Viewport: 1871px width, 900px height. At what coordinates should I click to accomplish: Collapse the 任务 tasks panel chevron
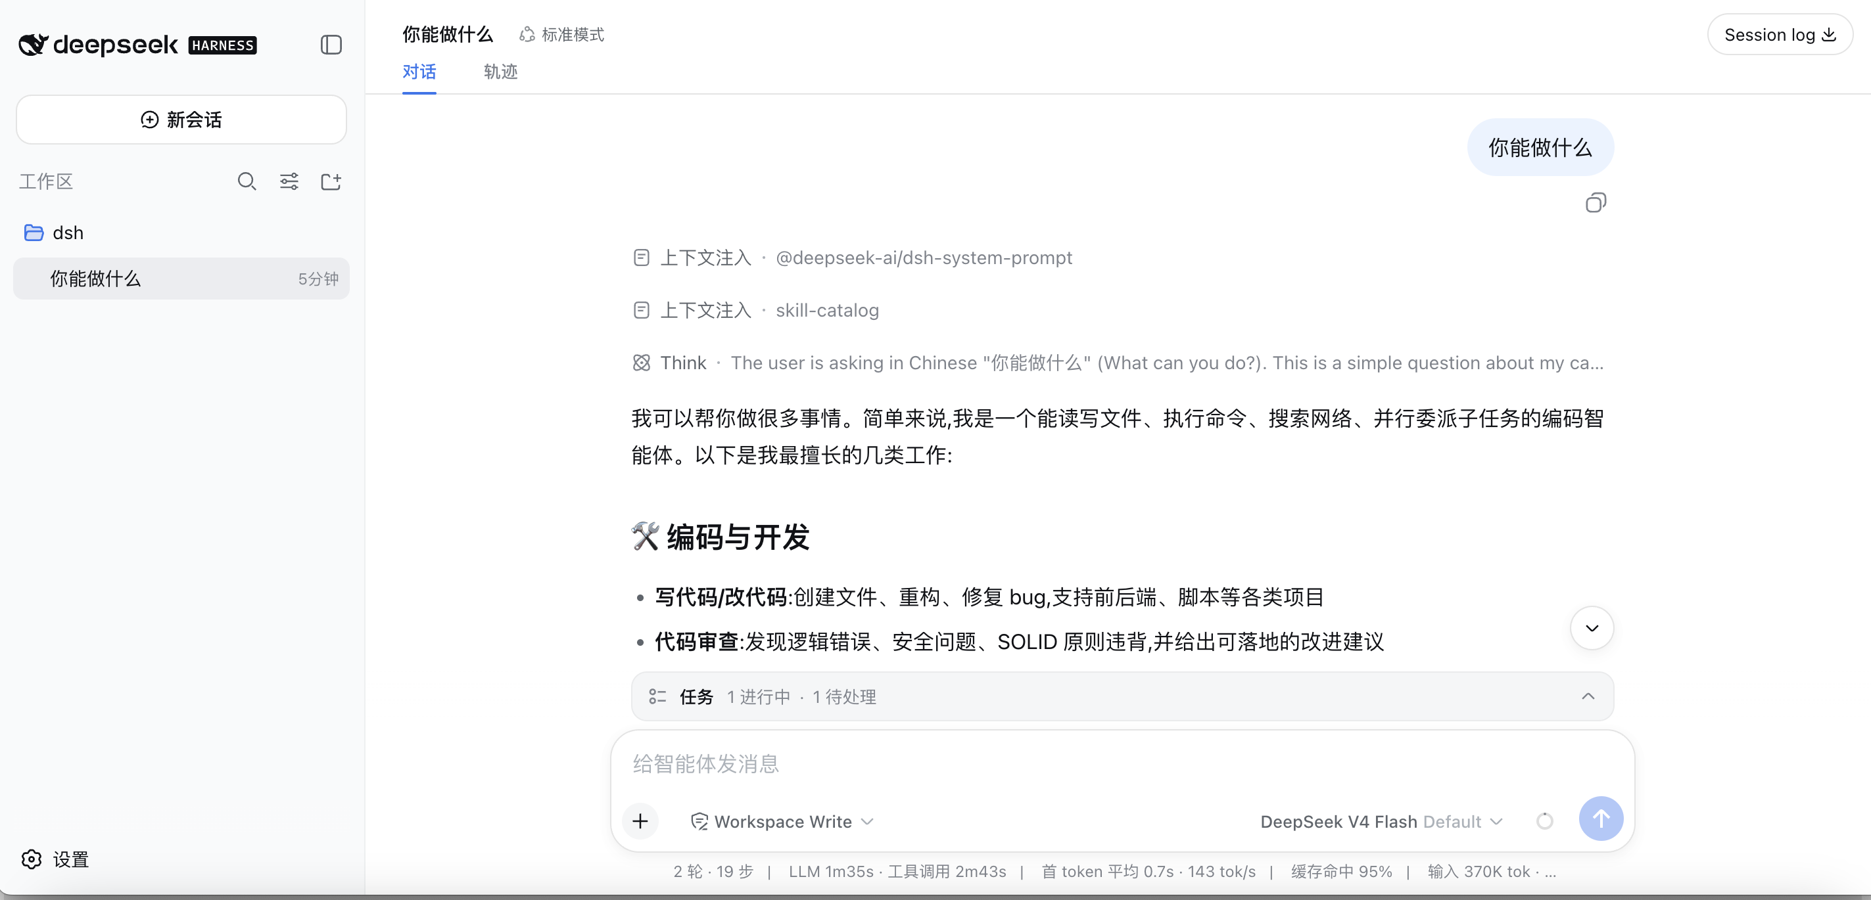coord(1588,697)
